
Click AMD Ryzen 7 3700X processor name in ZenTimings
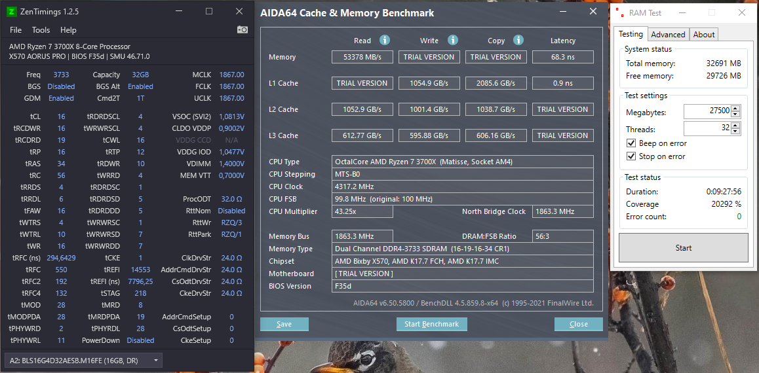click(x=69, y=47)
